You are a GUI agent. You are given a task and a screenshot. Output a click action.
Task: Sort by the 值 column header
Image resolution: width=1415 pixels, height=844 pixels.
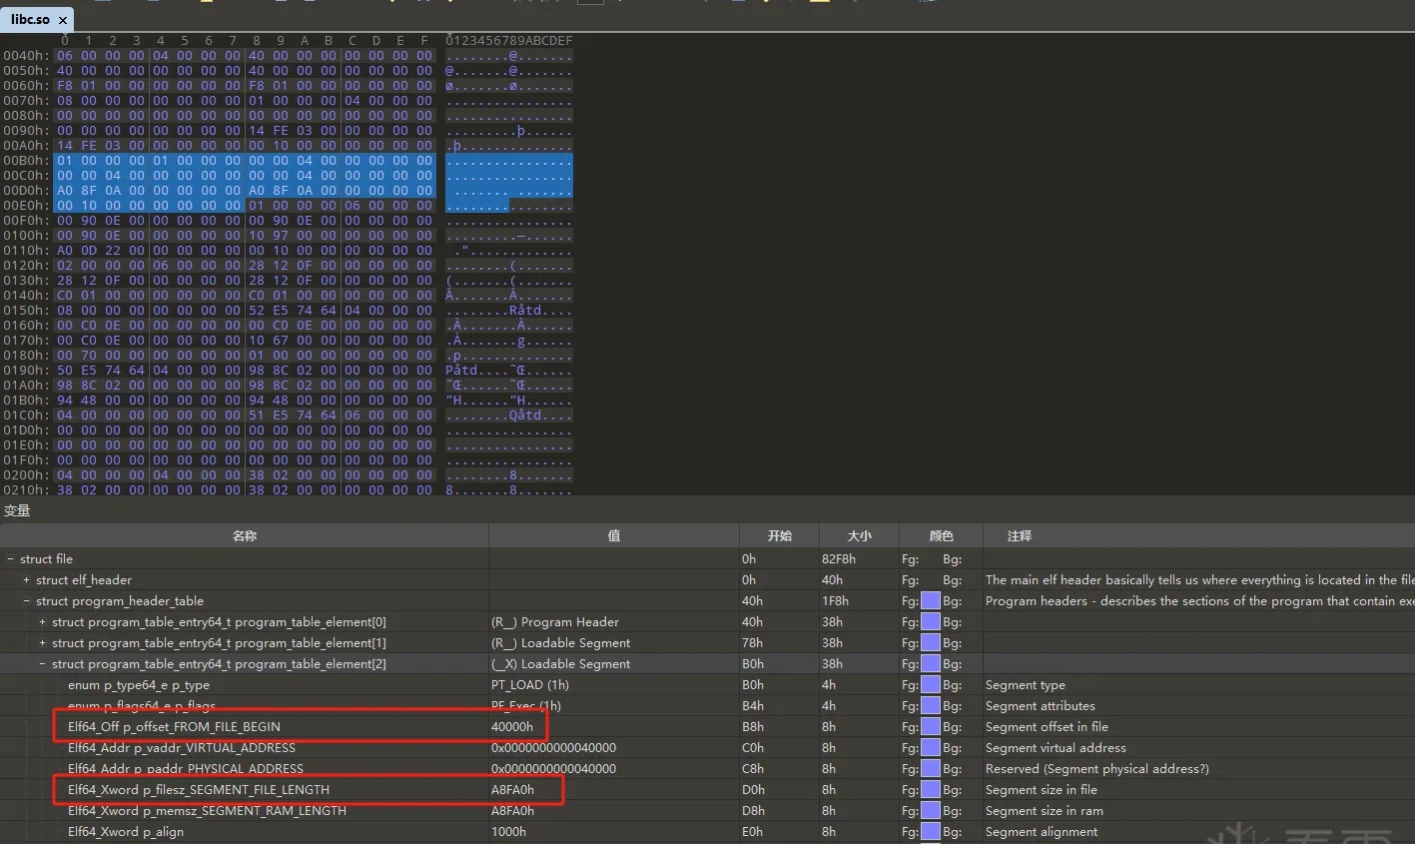(614, 536)
